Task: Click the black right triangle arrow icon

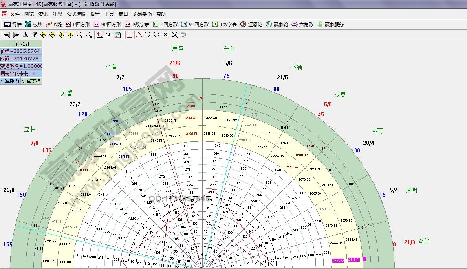Action: tap(16, 35)
